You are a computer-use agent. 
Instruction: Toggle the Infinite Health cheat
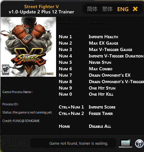pyautogui.click(x=103, y=37)
